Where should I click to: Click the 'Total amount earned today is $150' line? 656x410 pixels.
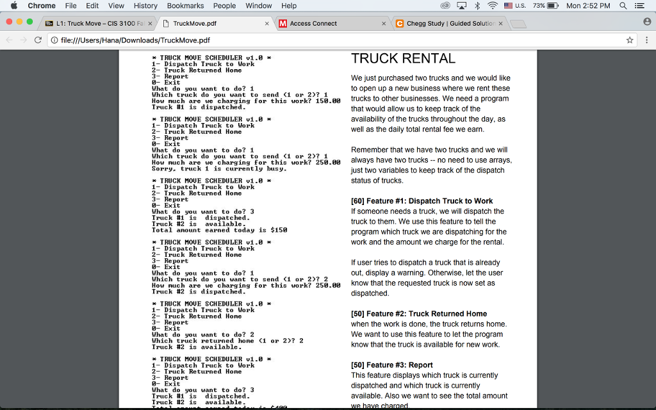219,230
